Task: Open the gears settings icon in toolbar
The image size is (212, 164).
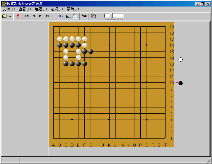Action: 93,16
